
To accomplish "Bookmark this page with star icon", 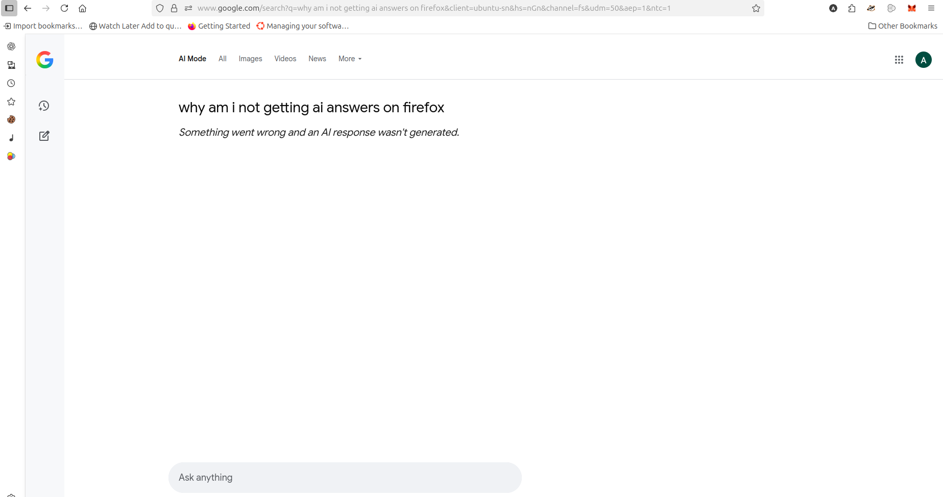I will [756, 8].
